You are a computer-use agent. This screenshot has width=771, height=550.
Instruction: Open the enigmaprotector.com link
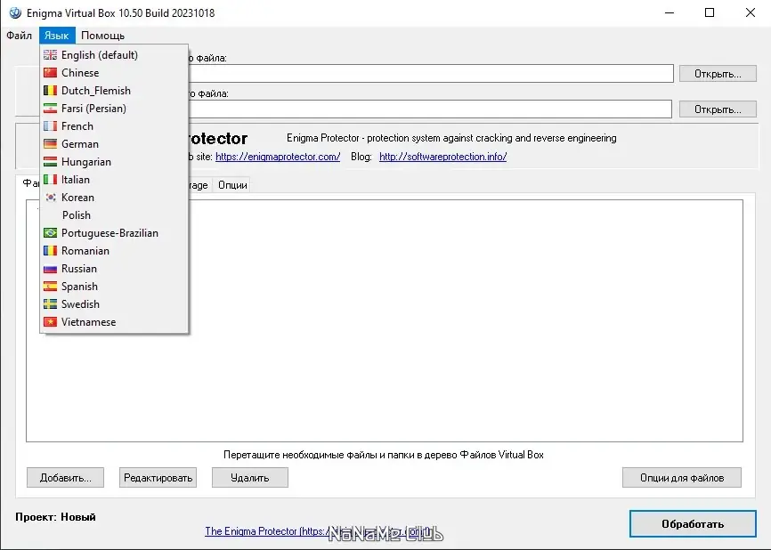(x=278, y=157)
